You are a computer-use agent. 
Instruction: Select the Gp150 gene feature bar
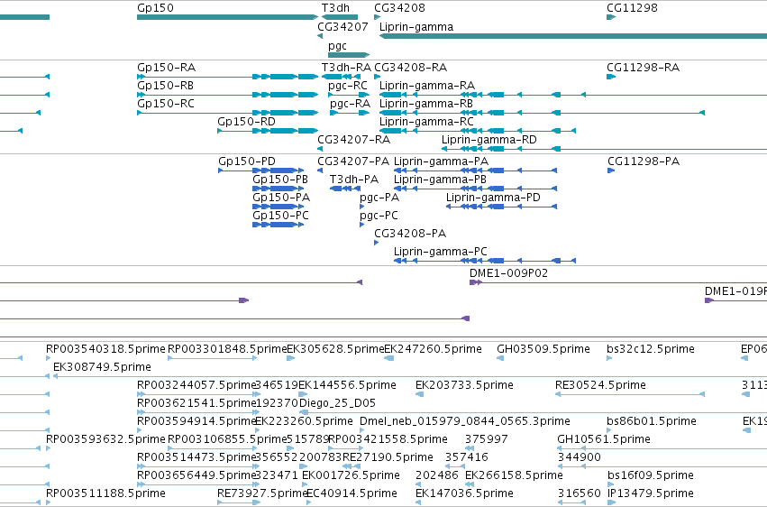[227, 17]
